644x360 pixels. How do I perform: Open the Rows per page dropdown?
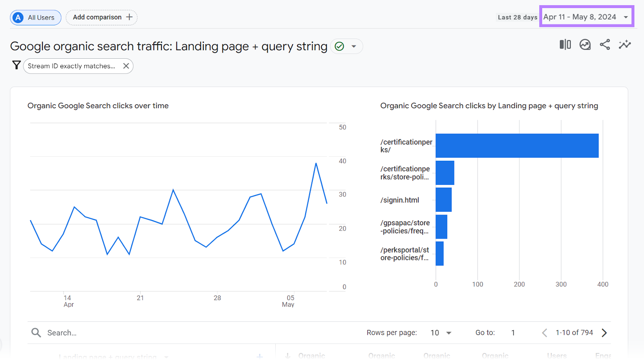click(x=441, y=333)
